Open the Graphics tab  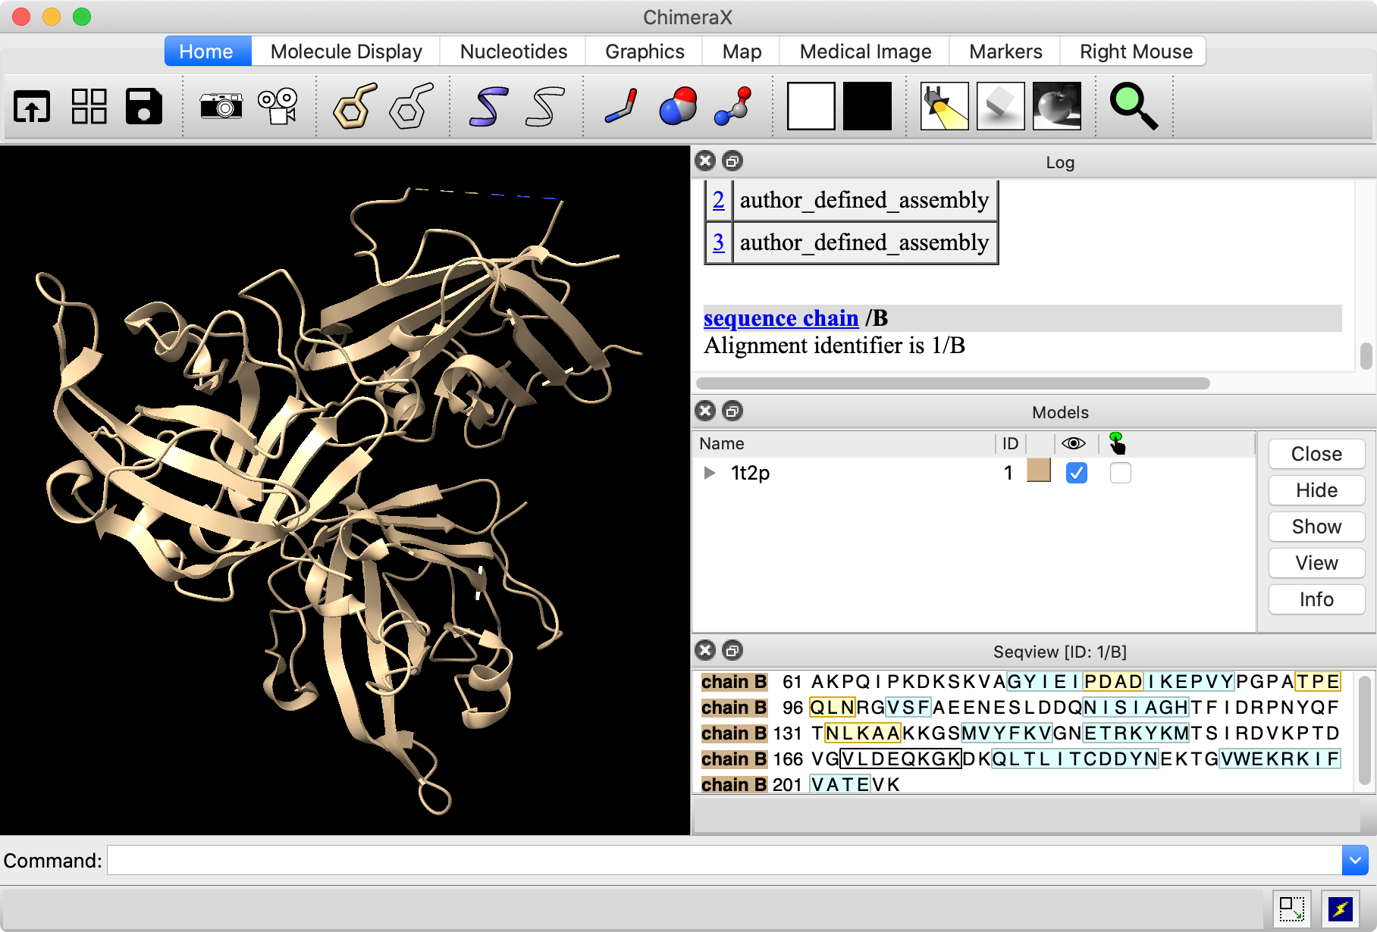click(645, 52)
